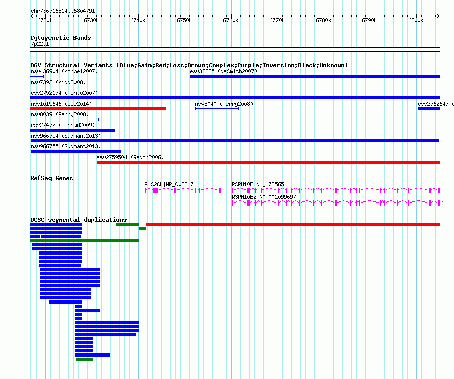Click the blue nsv966755 Sudmant2013 bar
The width and height of the screenshot is (454, 379).
coord(76,151)
